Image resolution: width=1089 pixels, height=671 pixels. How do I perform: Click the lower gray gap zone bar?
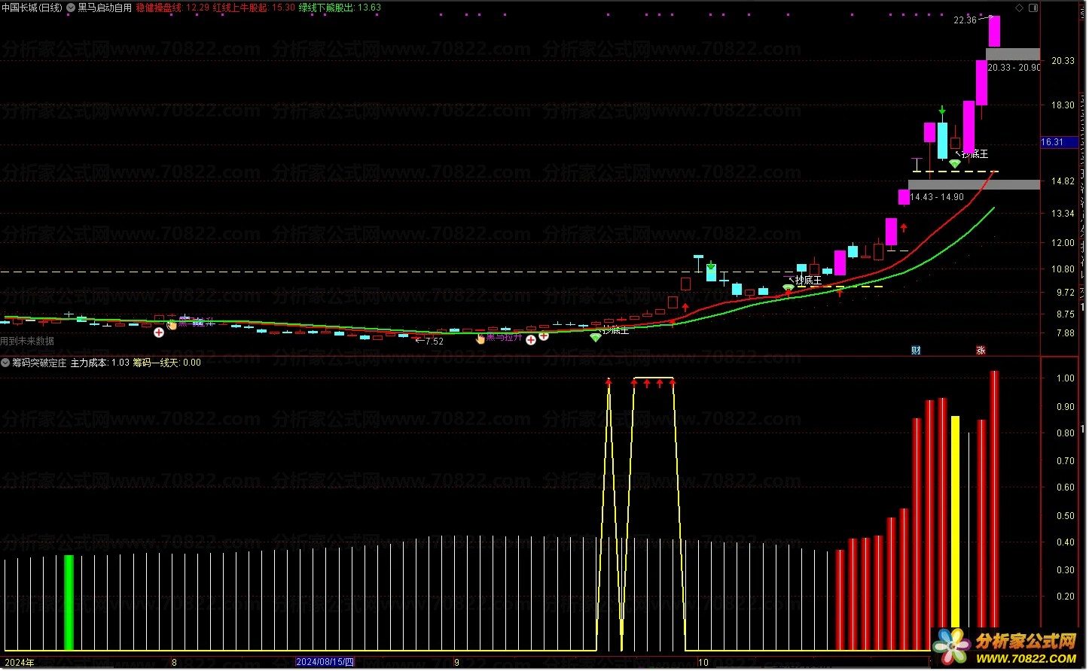click(974, 184)
